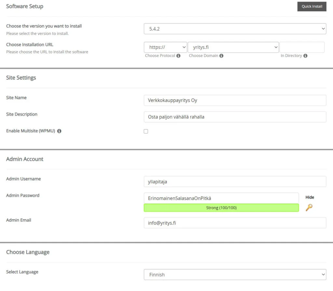Image resolution: width=333 pixels, height=291 pixels.
Task: Click the Quick Install button
Action: click(312, 7)
